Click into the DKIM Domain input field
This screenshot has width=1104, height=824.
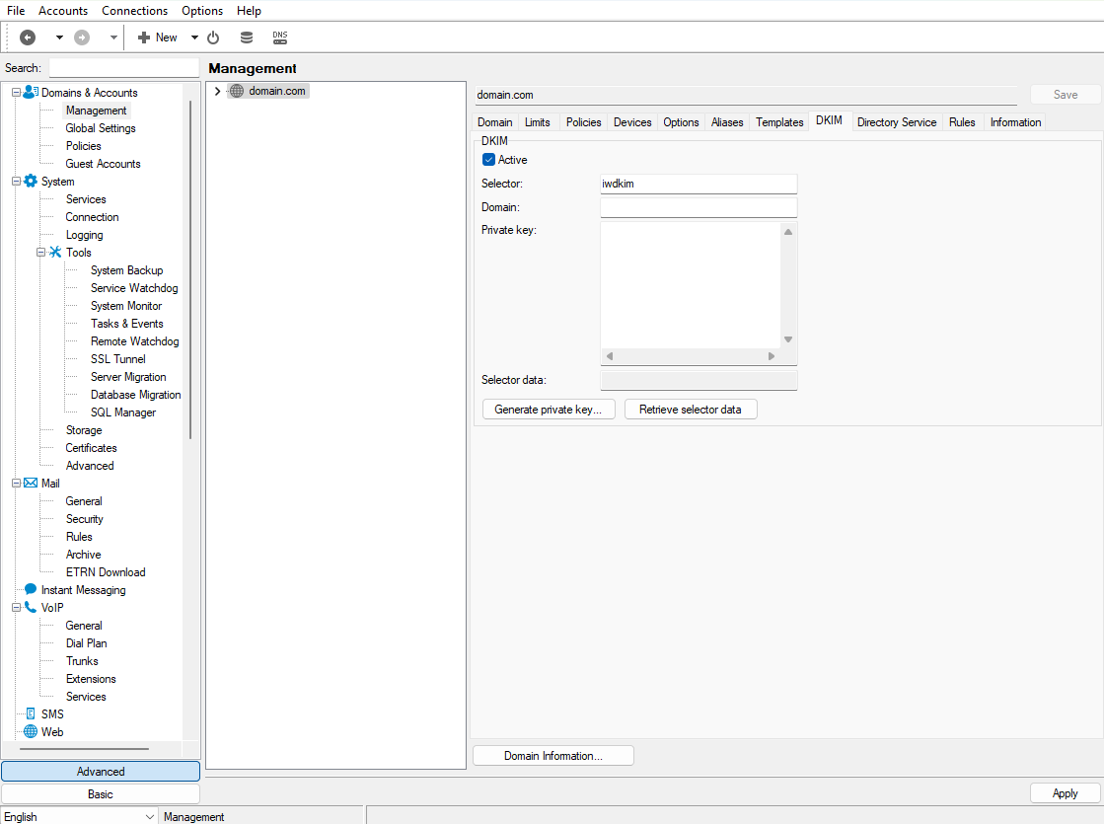[x=698, y=207]
